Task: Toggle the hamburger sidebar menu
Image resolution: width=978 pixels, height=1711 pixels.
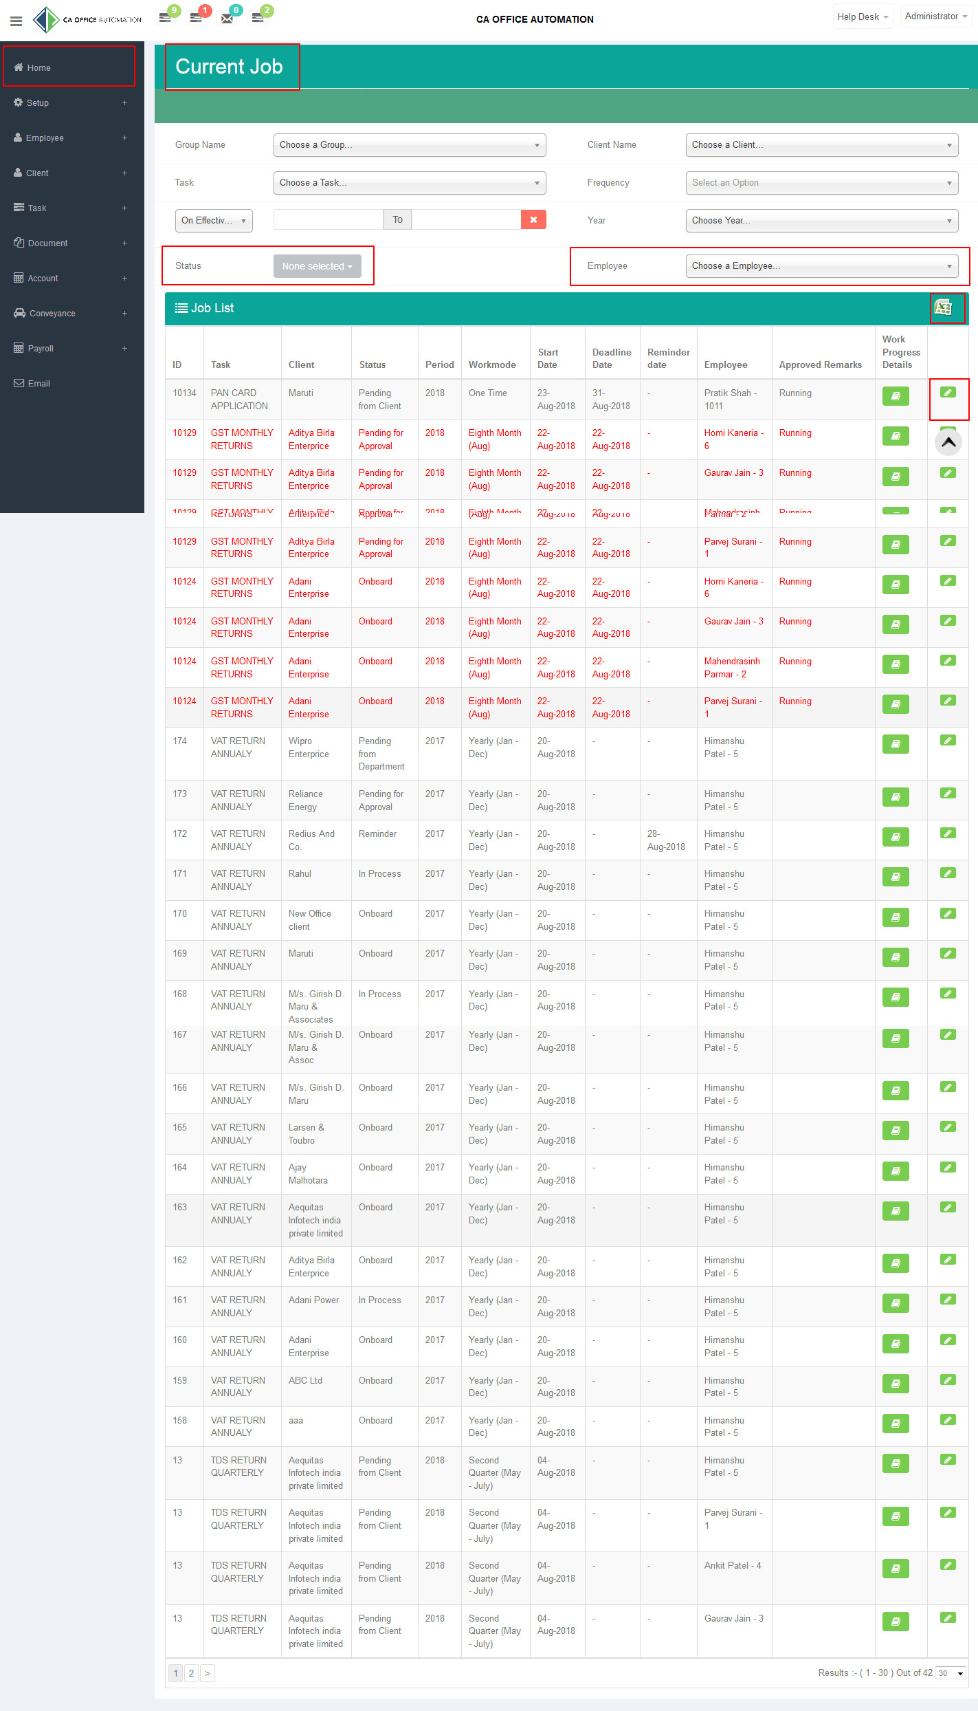Action: pos(16,21)
